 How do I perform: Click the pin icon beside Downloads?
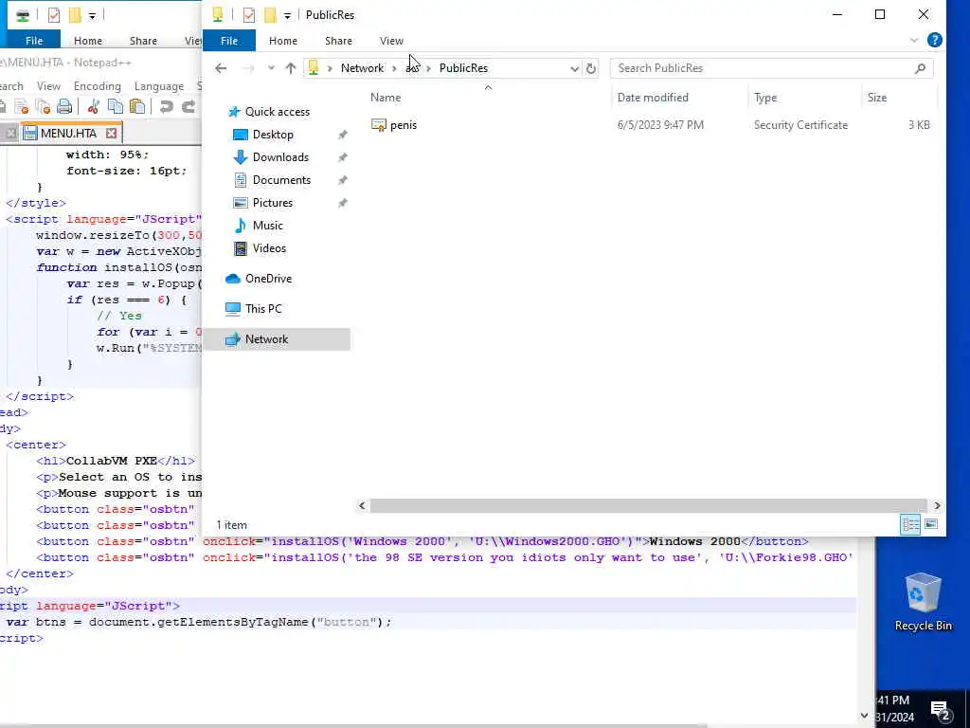(x=342, y=158)
